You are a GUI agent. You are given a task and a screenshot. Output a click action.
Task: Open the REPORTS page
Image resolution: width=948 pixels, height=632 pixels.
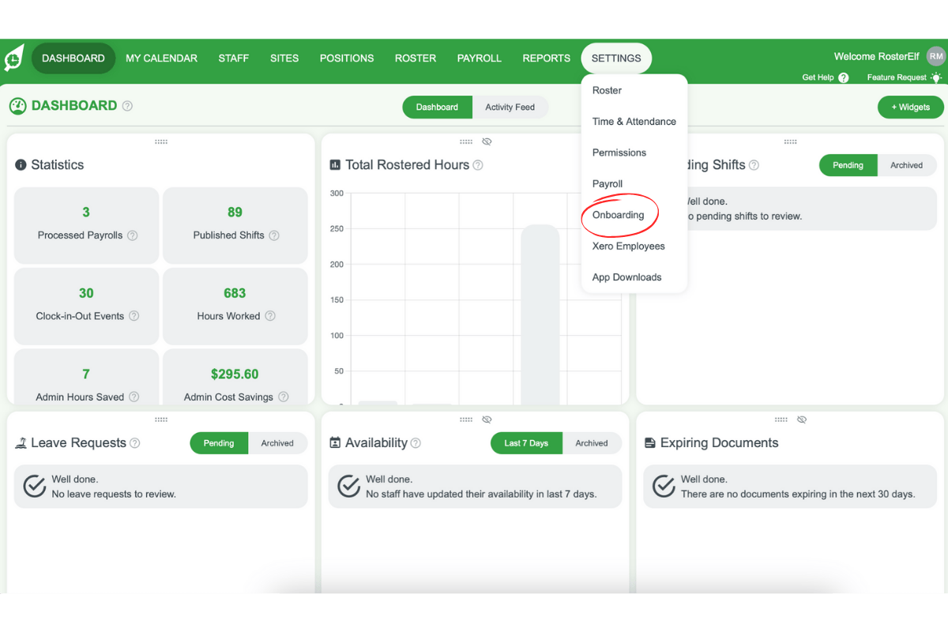point(547,58)
